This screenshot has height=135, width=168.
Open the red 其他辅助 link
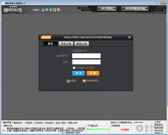point(125,129)
